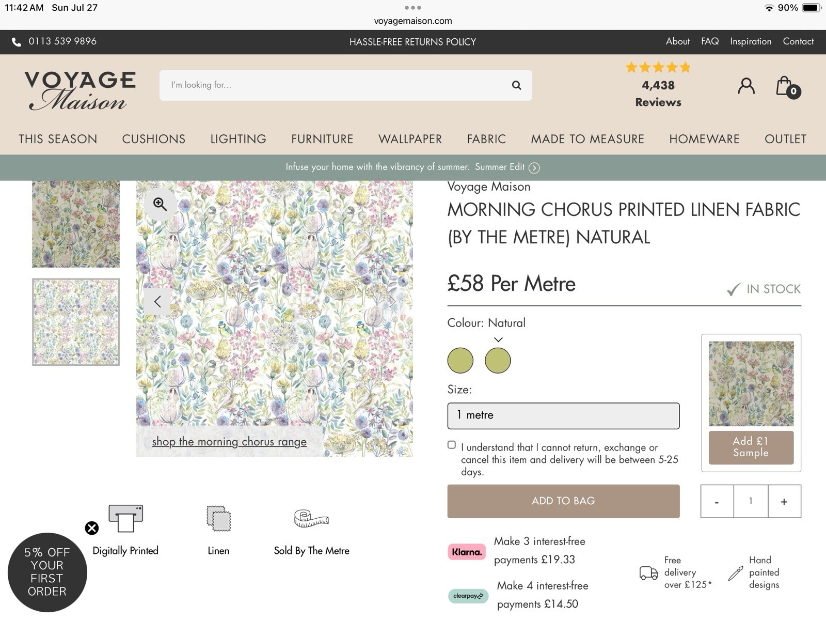
Task: Increase quantity with the plus button
Action: point(784,501)
